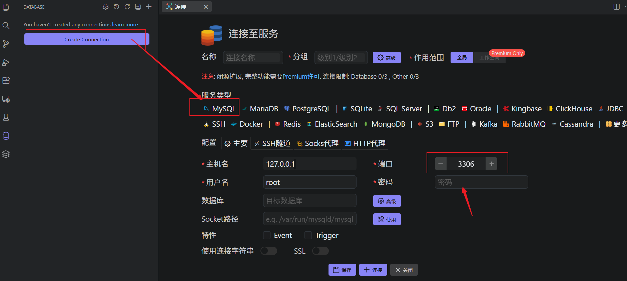Toggle 使用连接字符串 switch
This screenshot has height=281, width=627.
pyautogui.click(x=269, y=251)
